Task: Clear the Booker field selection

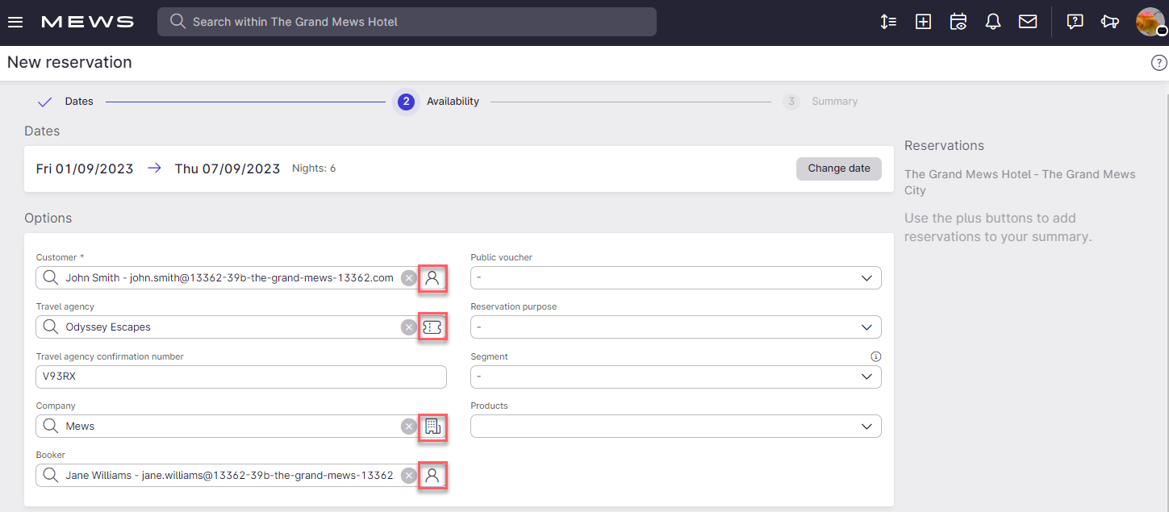Action: point(409,476)
